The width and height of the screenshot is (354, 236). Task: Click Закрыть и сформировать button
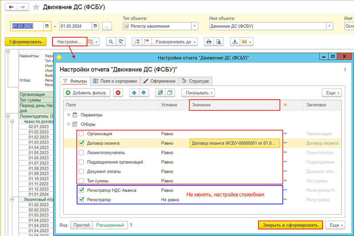(x=290, y=225)
